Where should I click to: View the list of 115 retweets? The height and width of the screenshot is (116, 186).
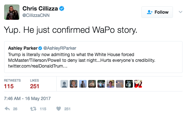[x=12, y=84]
